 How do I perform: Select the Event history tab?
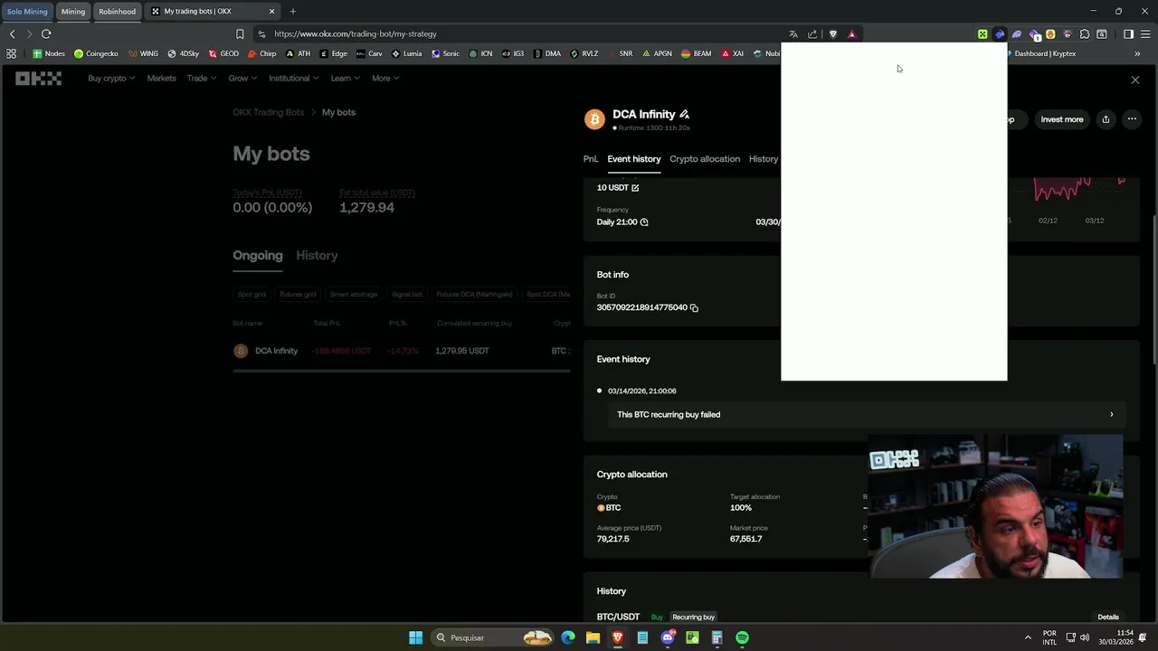click(634, 159)
